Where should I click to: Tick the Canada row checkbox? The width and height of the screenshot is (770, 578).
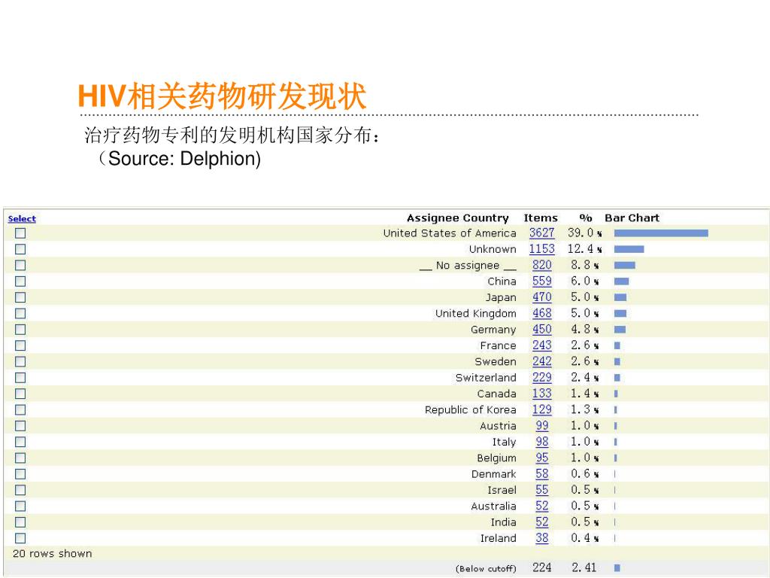(20, 394)
